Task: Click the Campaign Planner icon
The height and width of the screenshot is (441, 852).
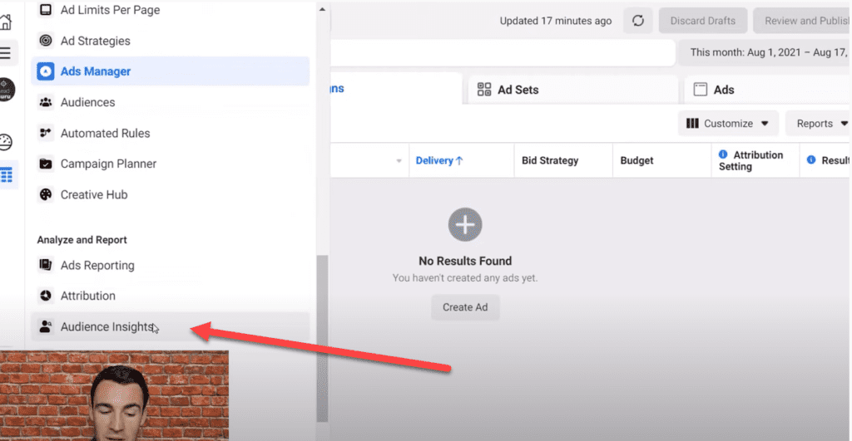Action: point(46,164)
